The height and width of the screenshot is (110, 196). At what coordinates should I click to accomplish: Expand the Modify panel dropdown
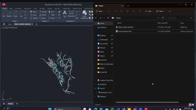(x=45, y=21)
